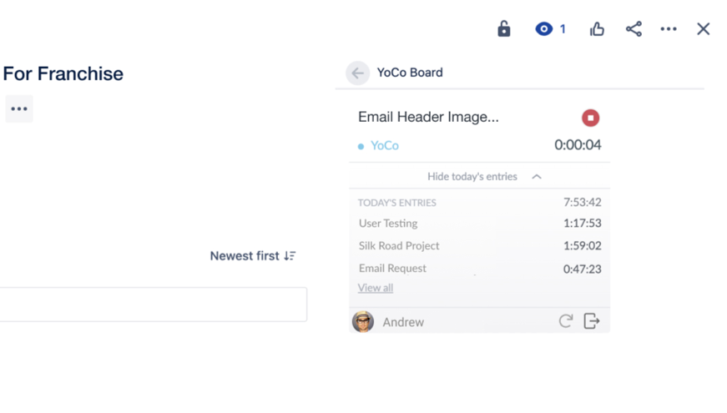This screenshot has width=727, height=413.
Task: Go back using YoCo Board arrow
Action: (x=357, y=73)
